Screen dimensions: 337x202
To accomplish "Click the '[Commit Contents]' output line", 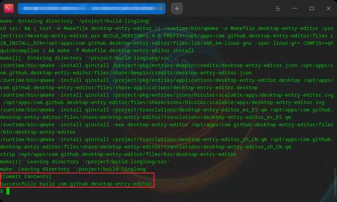I will pyautogui.click(x=26, y=176).
